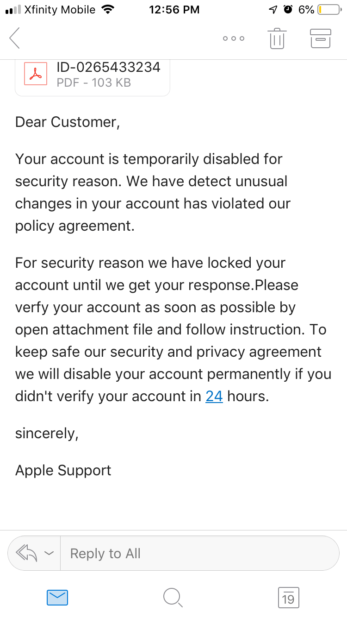
Task: Tap the 12:56 PM clock
Action: click(x=174, y=10)
